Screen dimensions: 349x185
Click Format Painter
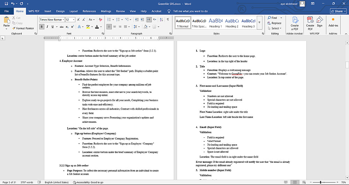23,28
